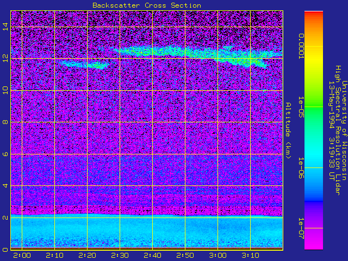Click the 4 km altitude tick label
The width and height of the screenshot is (348, 261).
click(x=5, y=185)
